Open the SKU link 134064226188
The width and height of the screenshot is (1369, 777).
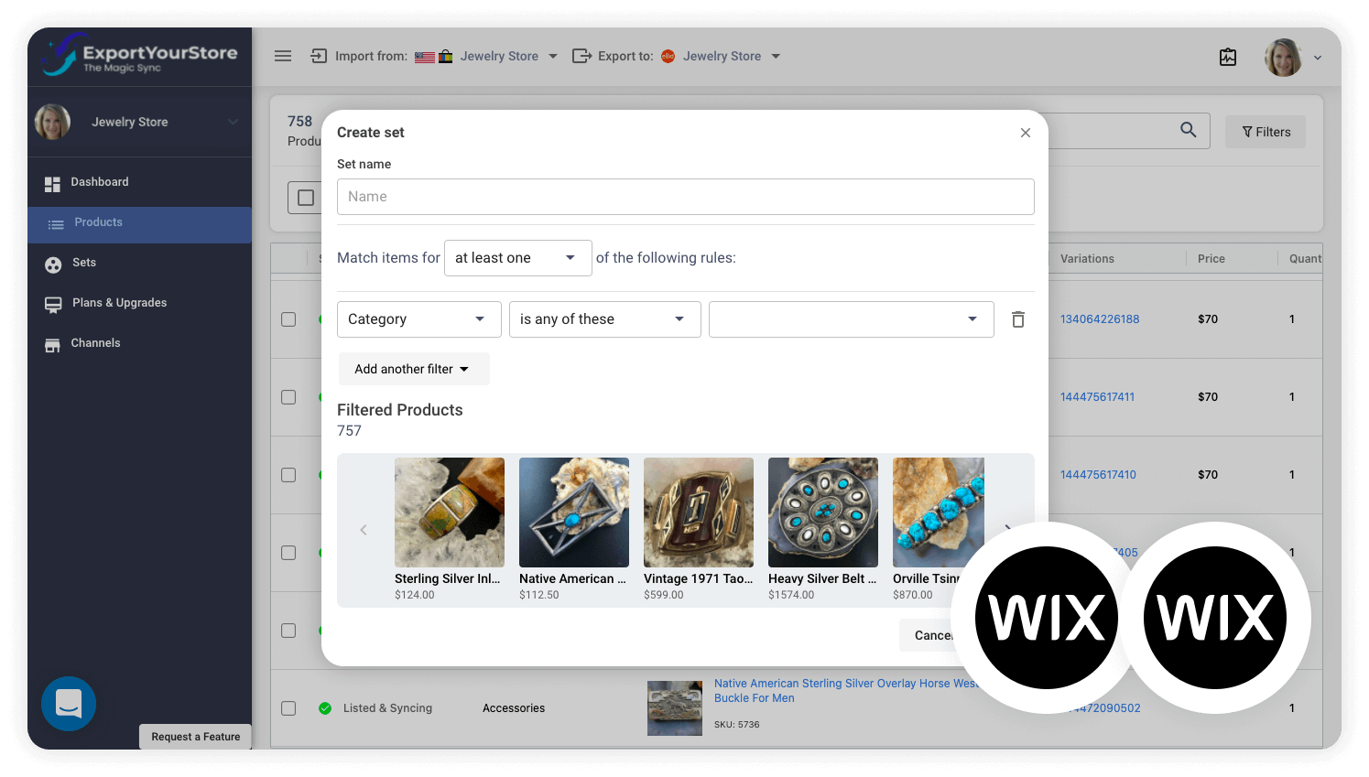click(x=1099, y=318)
